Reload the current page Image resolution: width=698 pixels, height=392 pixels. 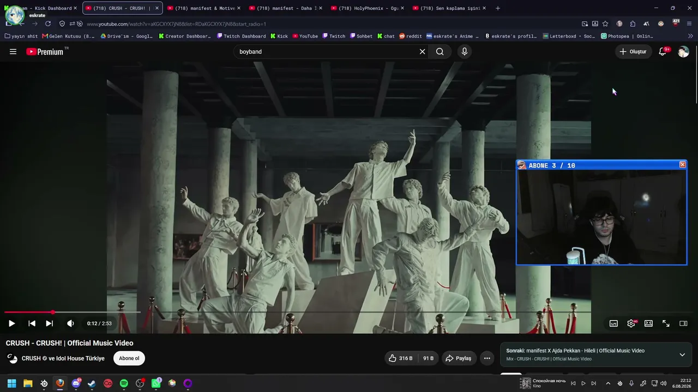[48, 24]
